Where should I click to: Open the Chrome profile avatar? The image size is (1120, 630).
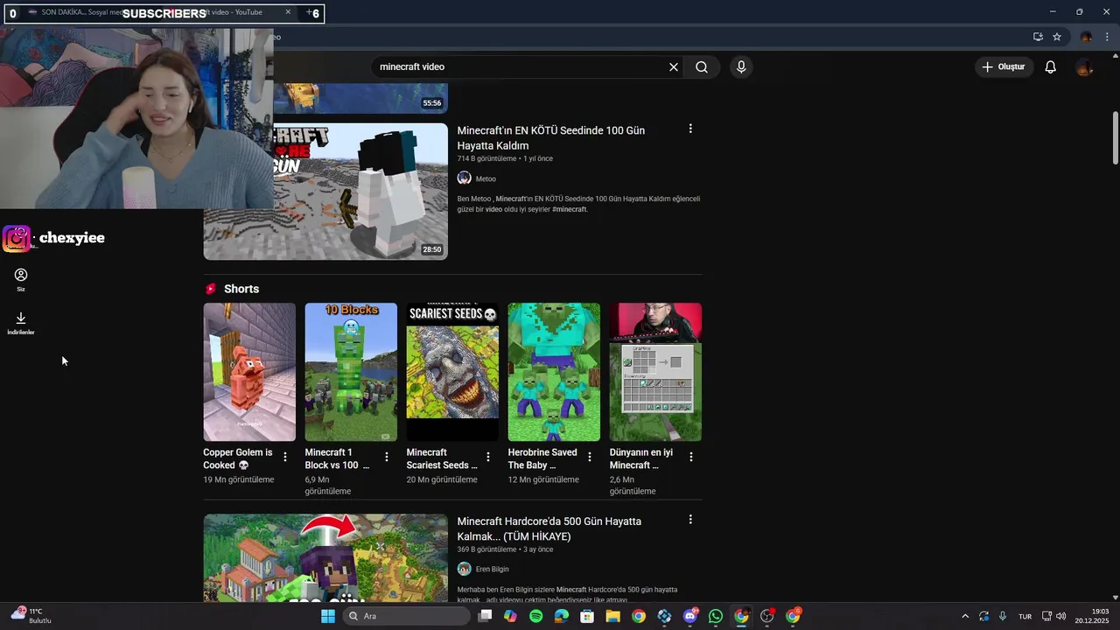pyautogui.click(x=1086, y=37)
